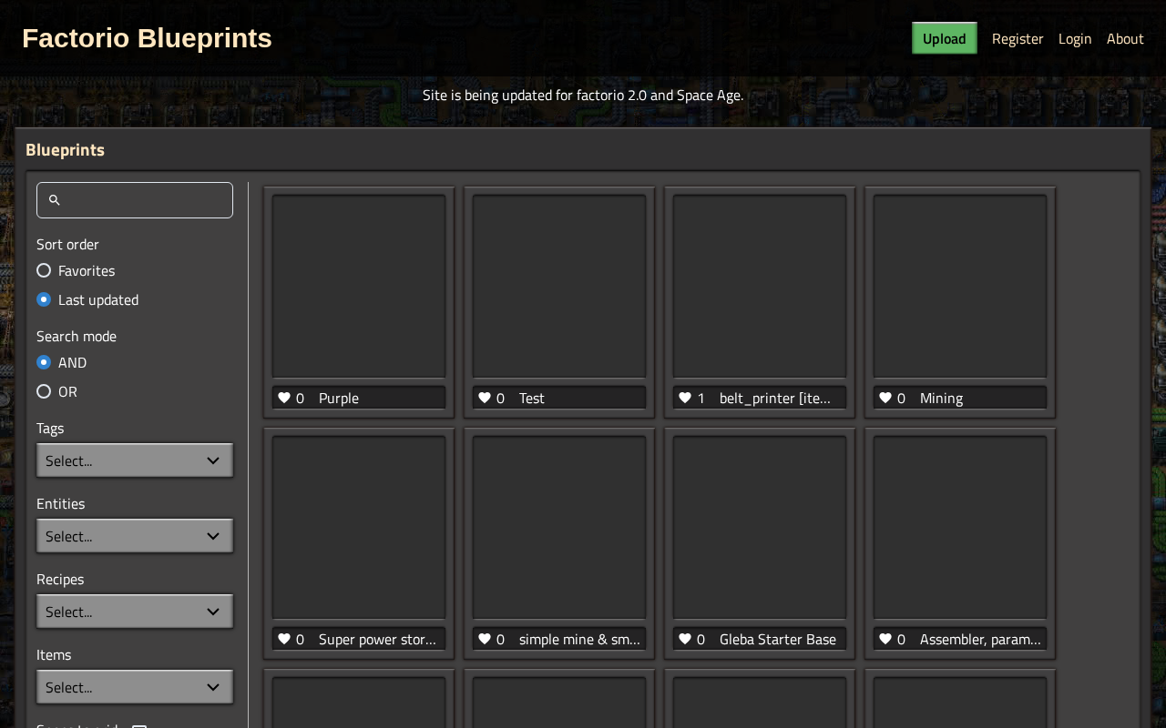Expand the Entities select menu
Image resolution: width=1166 pixels, height=728 pixels.
coord(135,536)
